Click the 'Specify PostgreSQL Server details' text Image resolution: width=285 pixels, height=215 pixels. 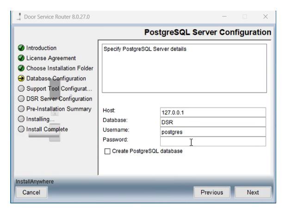[145, 49]
